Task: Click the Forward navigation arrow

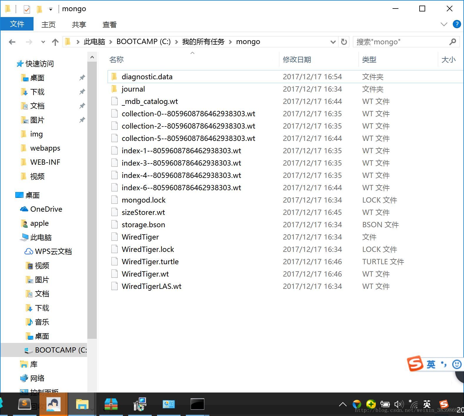Action: coord(29,42)
